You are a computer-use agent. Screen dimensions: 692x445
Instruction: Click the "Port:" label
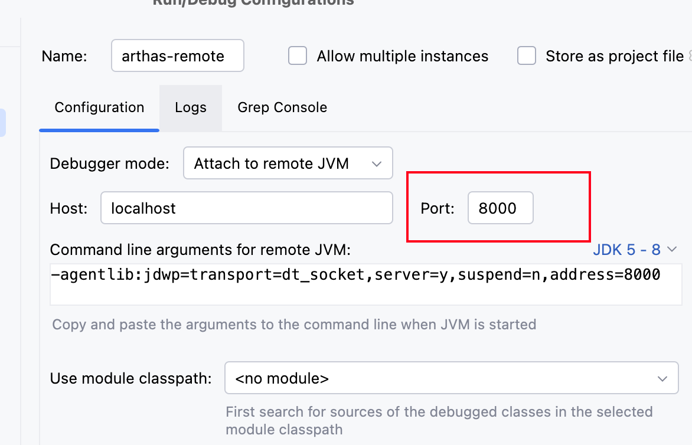pyautogui.click(x=438, y=208)
